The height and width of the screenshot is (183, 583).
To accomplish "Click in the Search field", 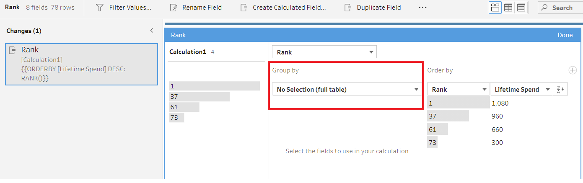I will 560,8.
